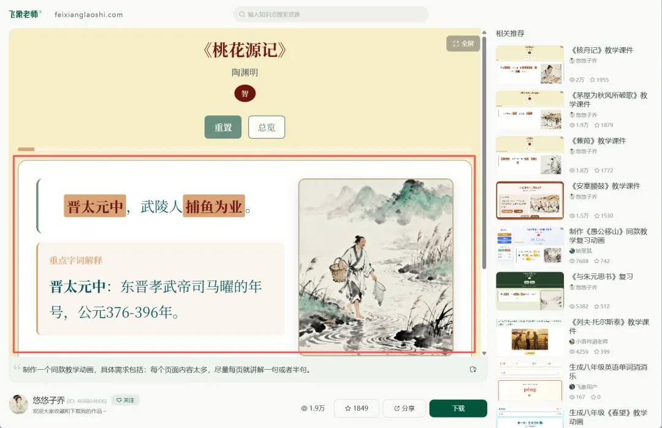Click the scroll-down arrow of slide scrollbar

point(484,353)
